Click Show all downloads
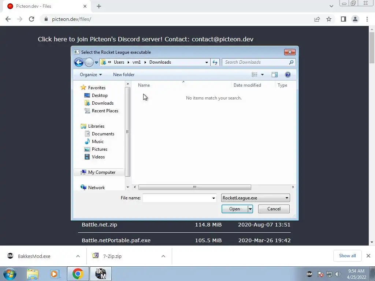 [x=347, y=256]
